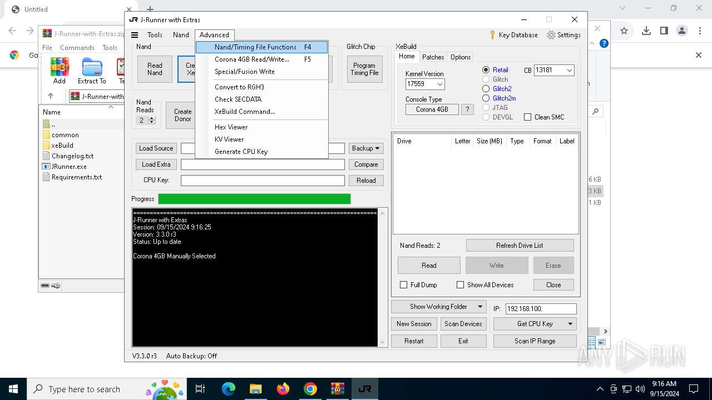Click the IP address input field
Screen dimensions: 712x400
[x=541, y=308]
